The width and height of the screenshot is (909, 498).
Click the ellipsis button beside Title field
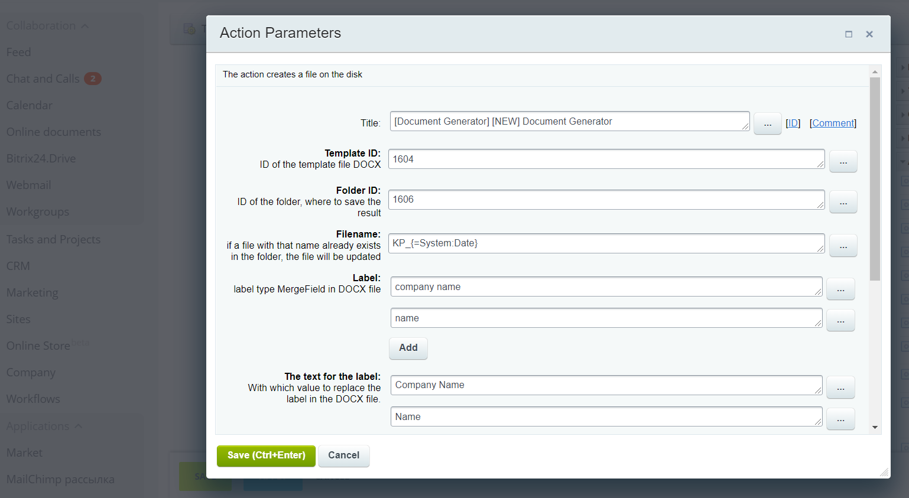pos(767,124)
